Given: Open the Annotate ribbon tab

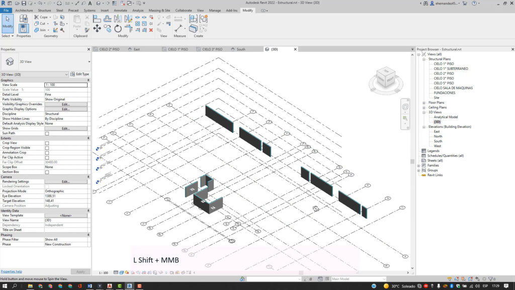Looking at the screenshot, I should coord(121,10).
